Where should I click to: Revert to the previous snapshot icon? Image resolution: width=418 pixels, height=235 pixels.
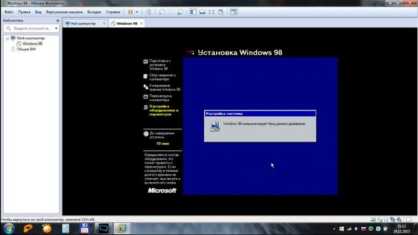click(x=171, y=12)
